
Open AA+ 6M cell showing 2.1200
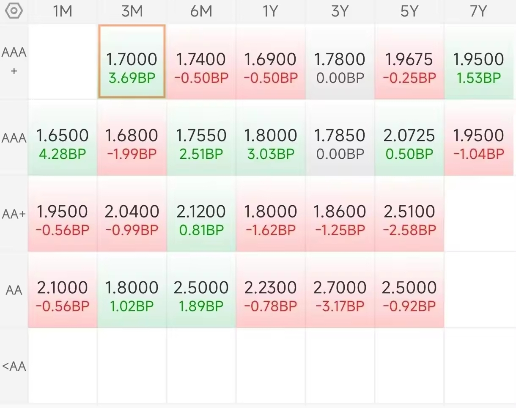point(201,214)
